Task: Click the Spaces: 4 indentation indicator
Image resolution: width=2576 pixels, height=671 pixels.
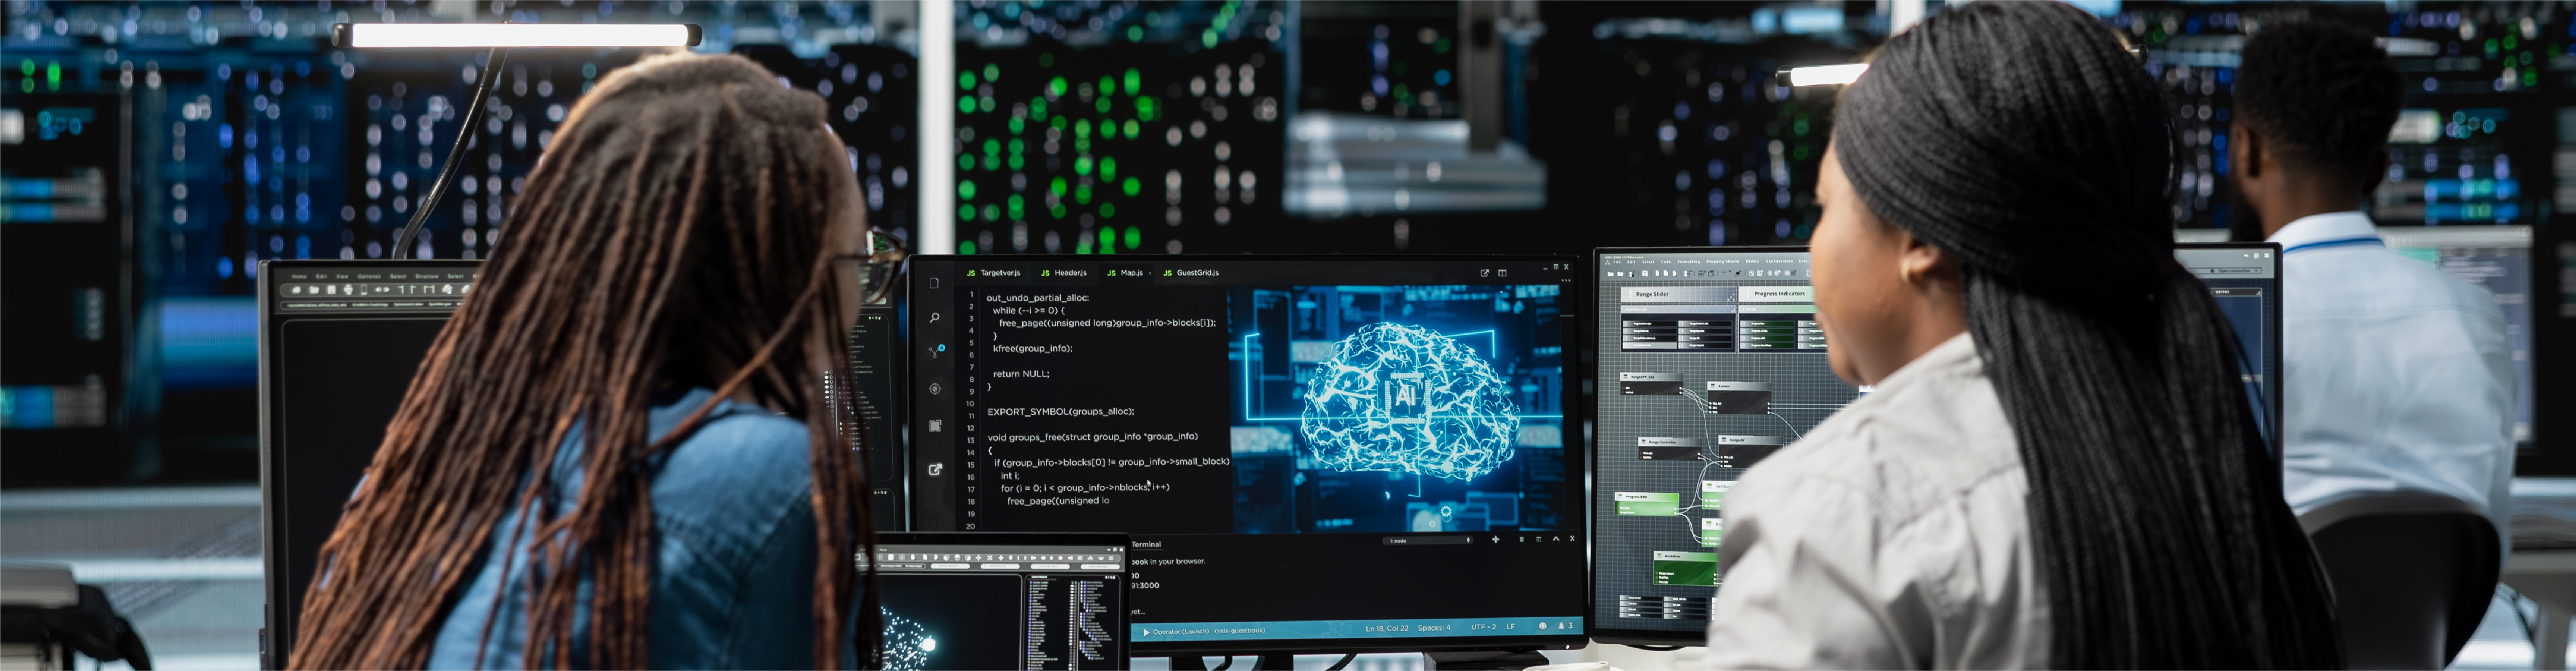Action: [1433, 628]
